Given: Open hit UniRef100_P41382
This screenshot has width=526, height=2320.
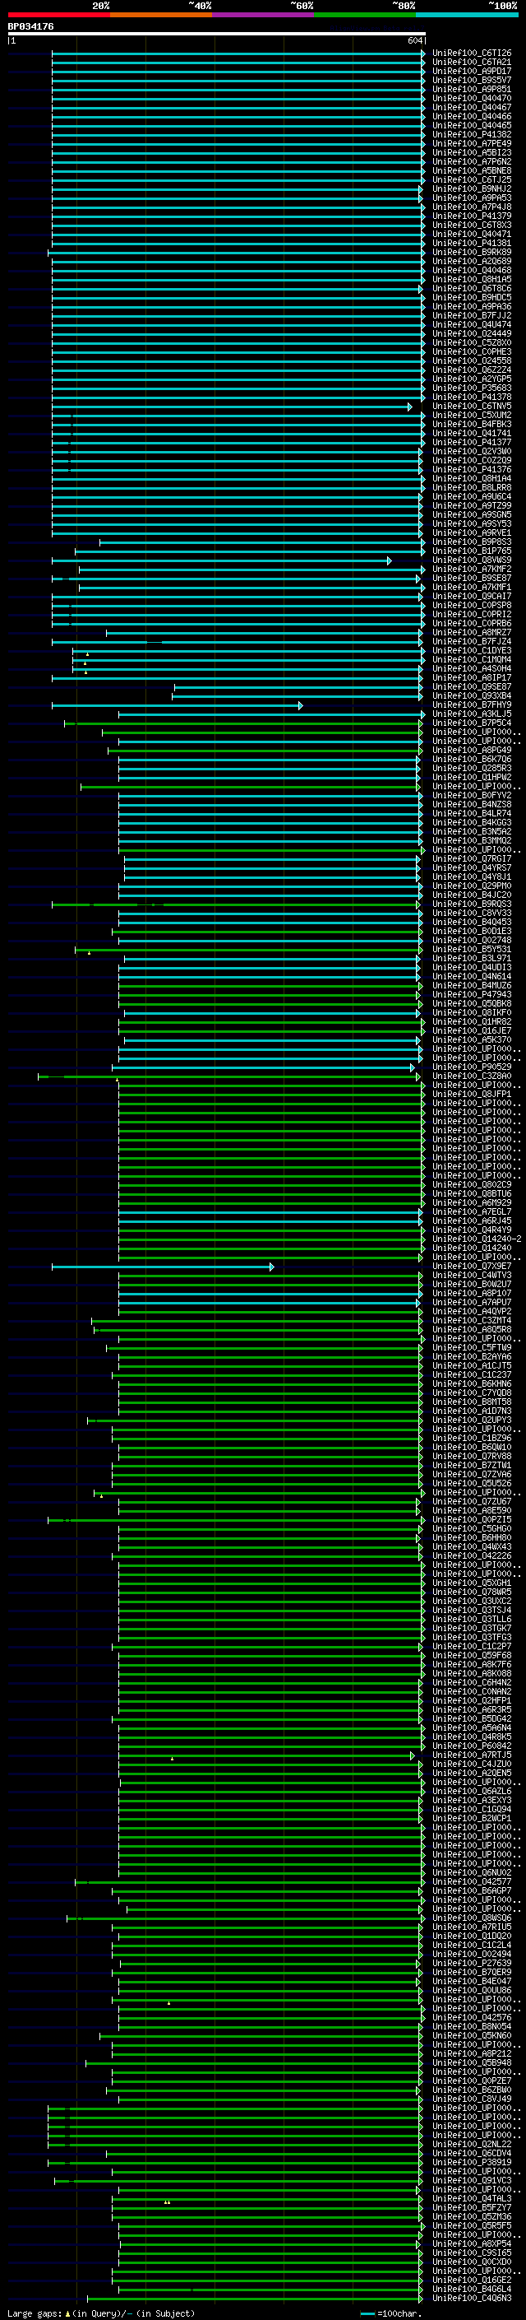Looking at the screenshot, I should (x=472, y=134).
